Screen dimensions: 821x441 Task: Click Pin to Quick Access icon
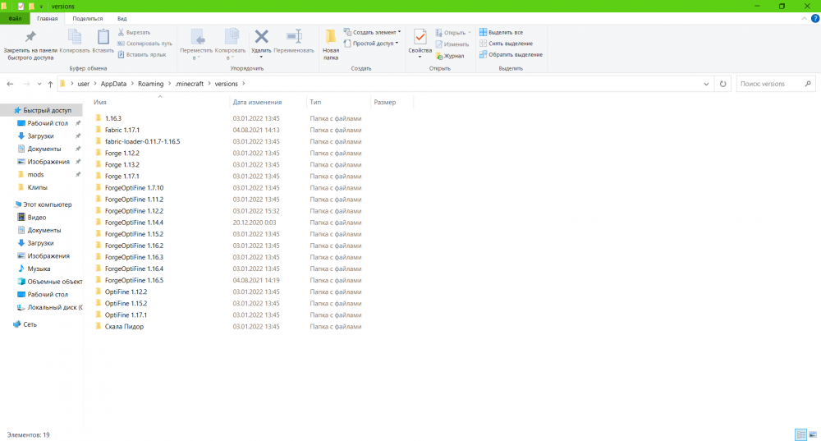[30, 37]
